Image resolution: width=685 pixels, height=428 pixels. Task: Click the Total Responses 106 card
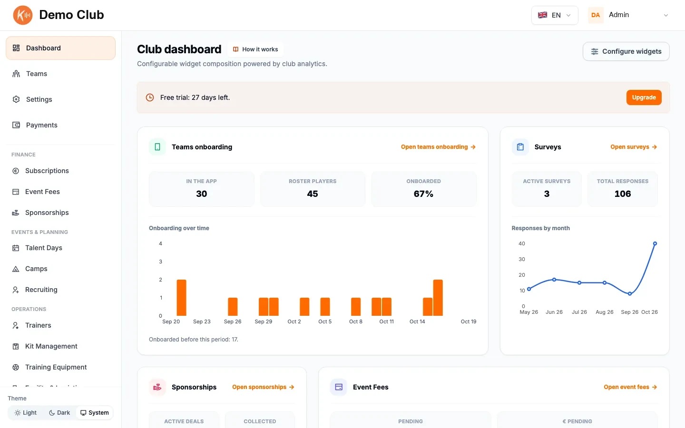click(623, 189)
